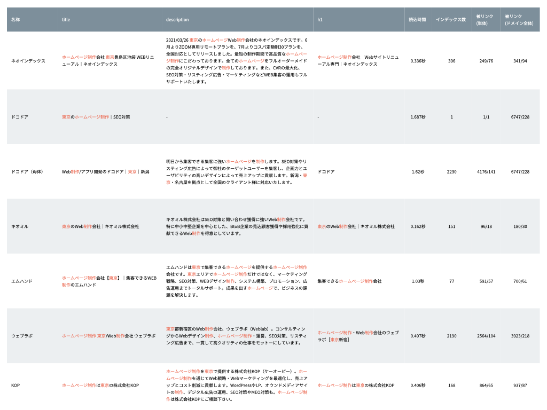Viewport: 547px width, 410px height.
Task: Click the KOP description text
Action: [x=237, y=385]
